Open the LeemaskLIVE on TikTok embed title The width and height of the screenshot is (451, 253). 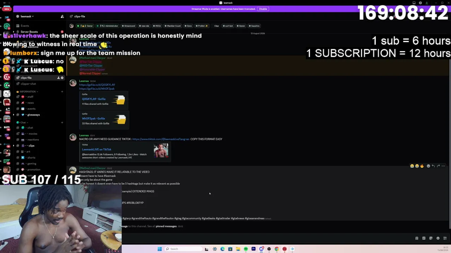click(x=97, y=149)
